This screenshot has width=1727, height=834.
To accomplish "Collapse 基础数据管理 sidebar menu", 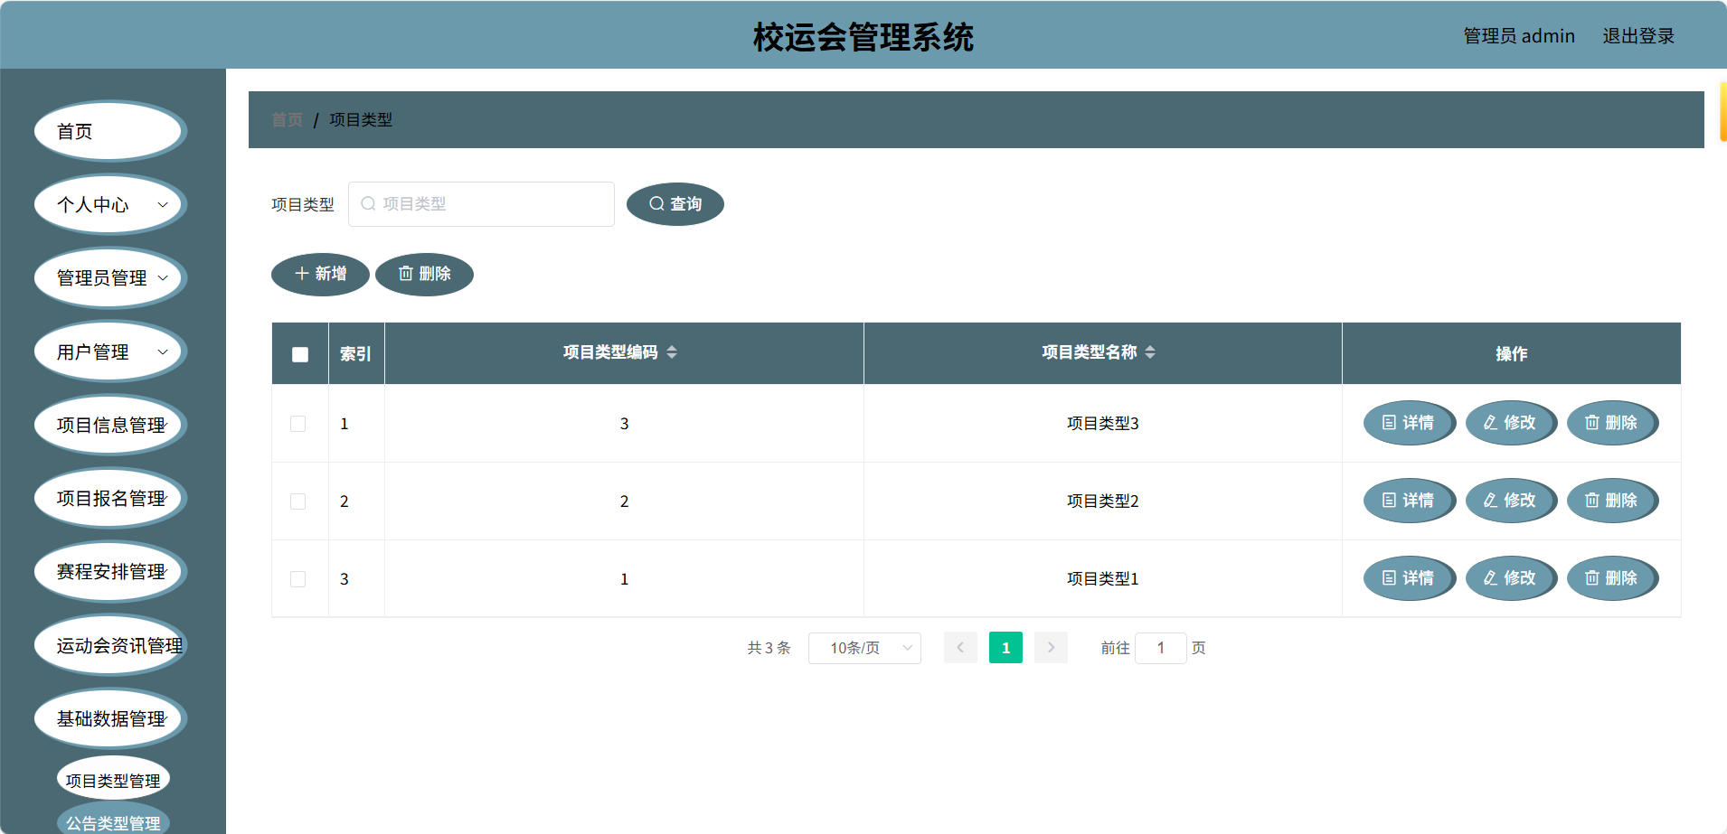I will [x=109, y=719].
